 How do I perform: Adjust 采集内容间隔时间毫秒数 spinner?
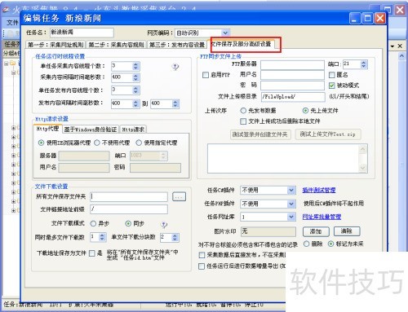135,77
